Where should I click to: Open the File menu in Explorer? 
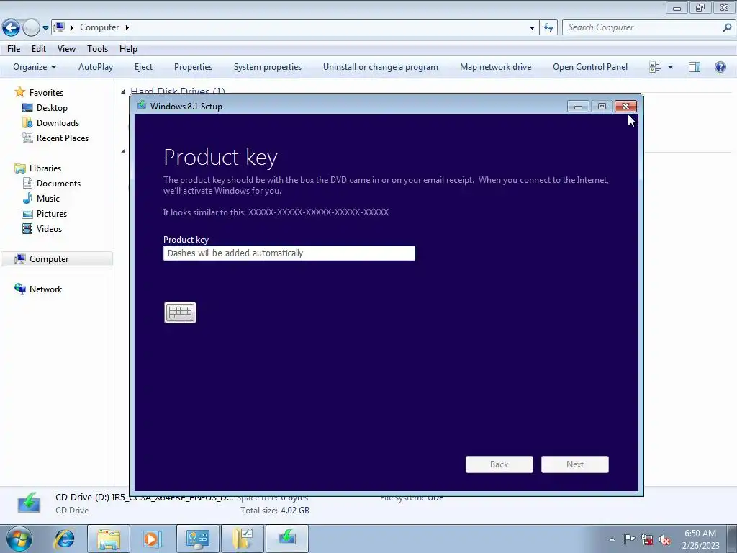pyautogui.click(x=14, y=49)
